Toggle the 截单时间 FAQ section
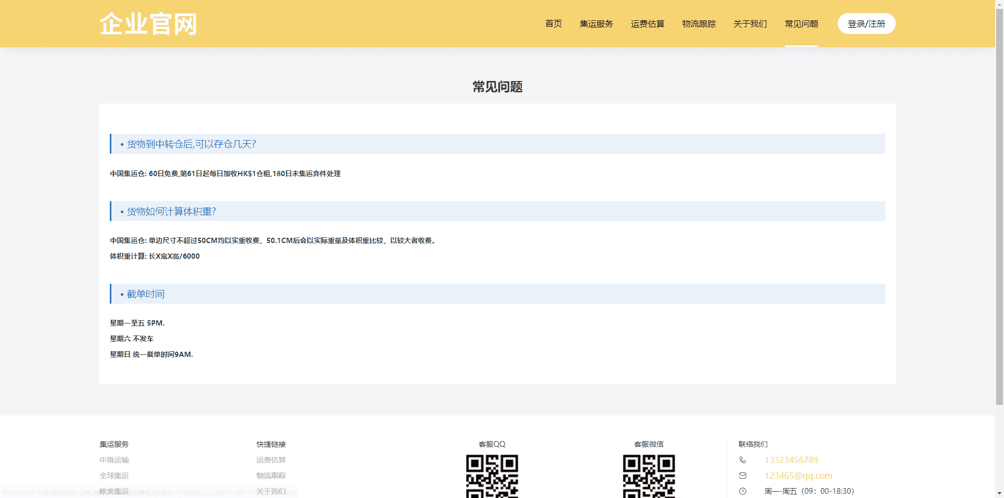The image size is (1004, 498). point(497,294)
